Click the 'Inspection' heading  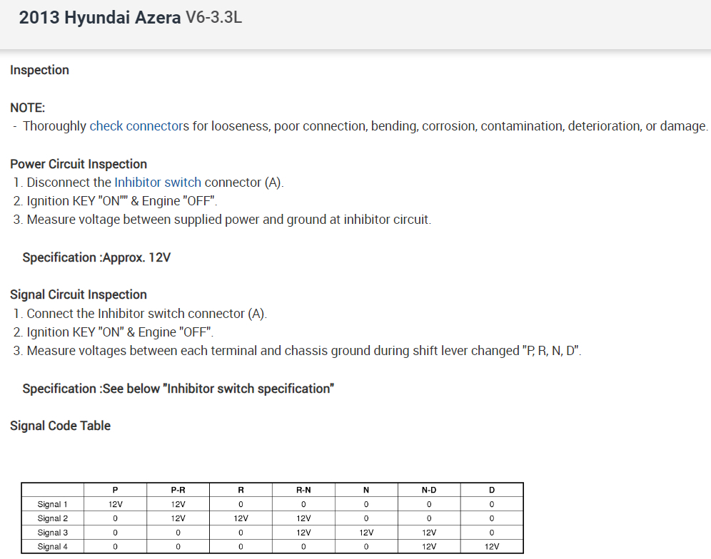[x=39, y=70]
